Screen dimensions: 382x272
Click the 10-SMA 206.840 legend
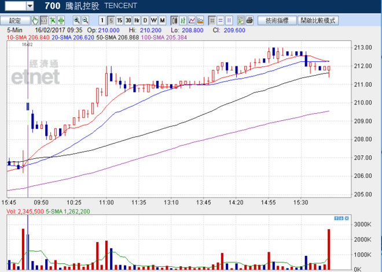(x=28, y=38)
